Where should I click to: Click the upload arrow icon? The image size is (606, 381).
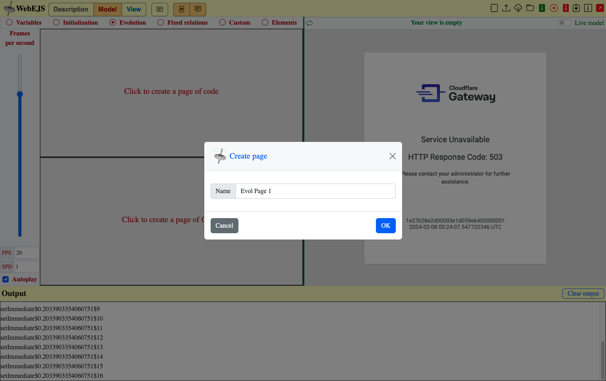click(506, 8)
